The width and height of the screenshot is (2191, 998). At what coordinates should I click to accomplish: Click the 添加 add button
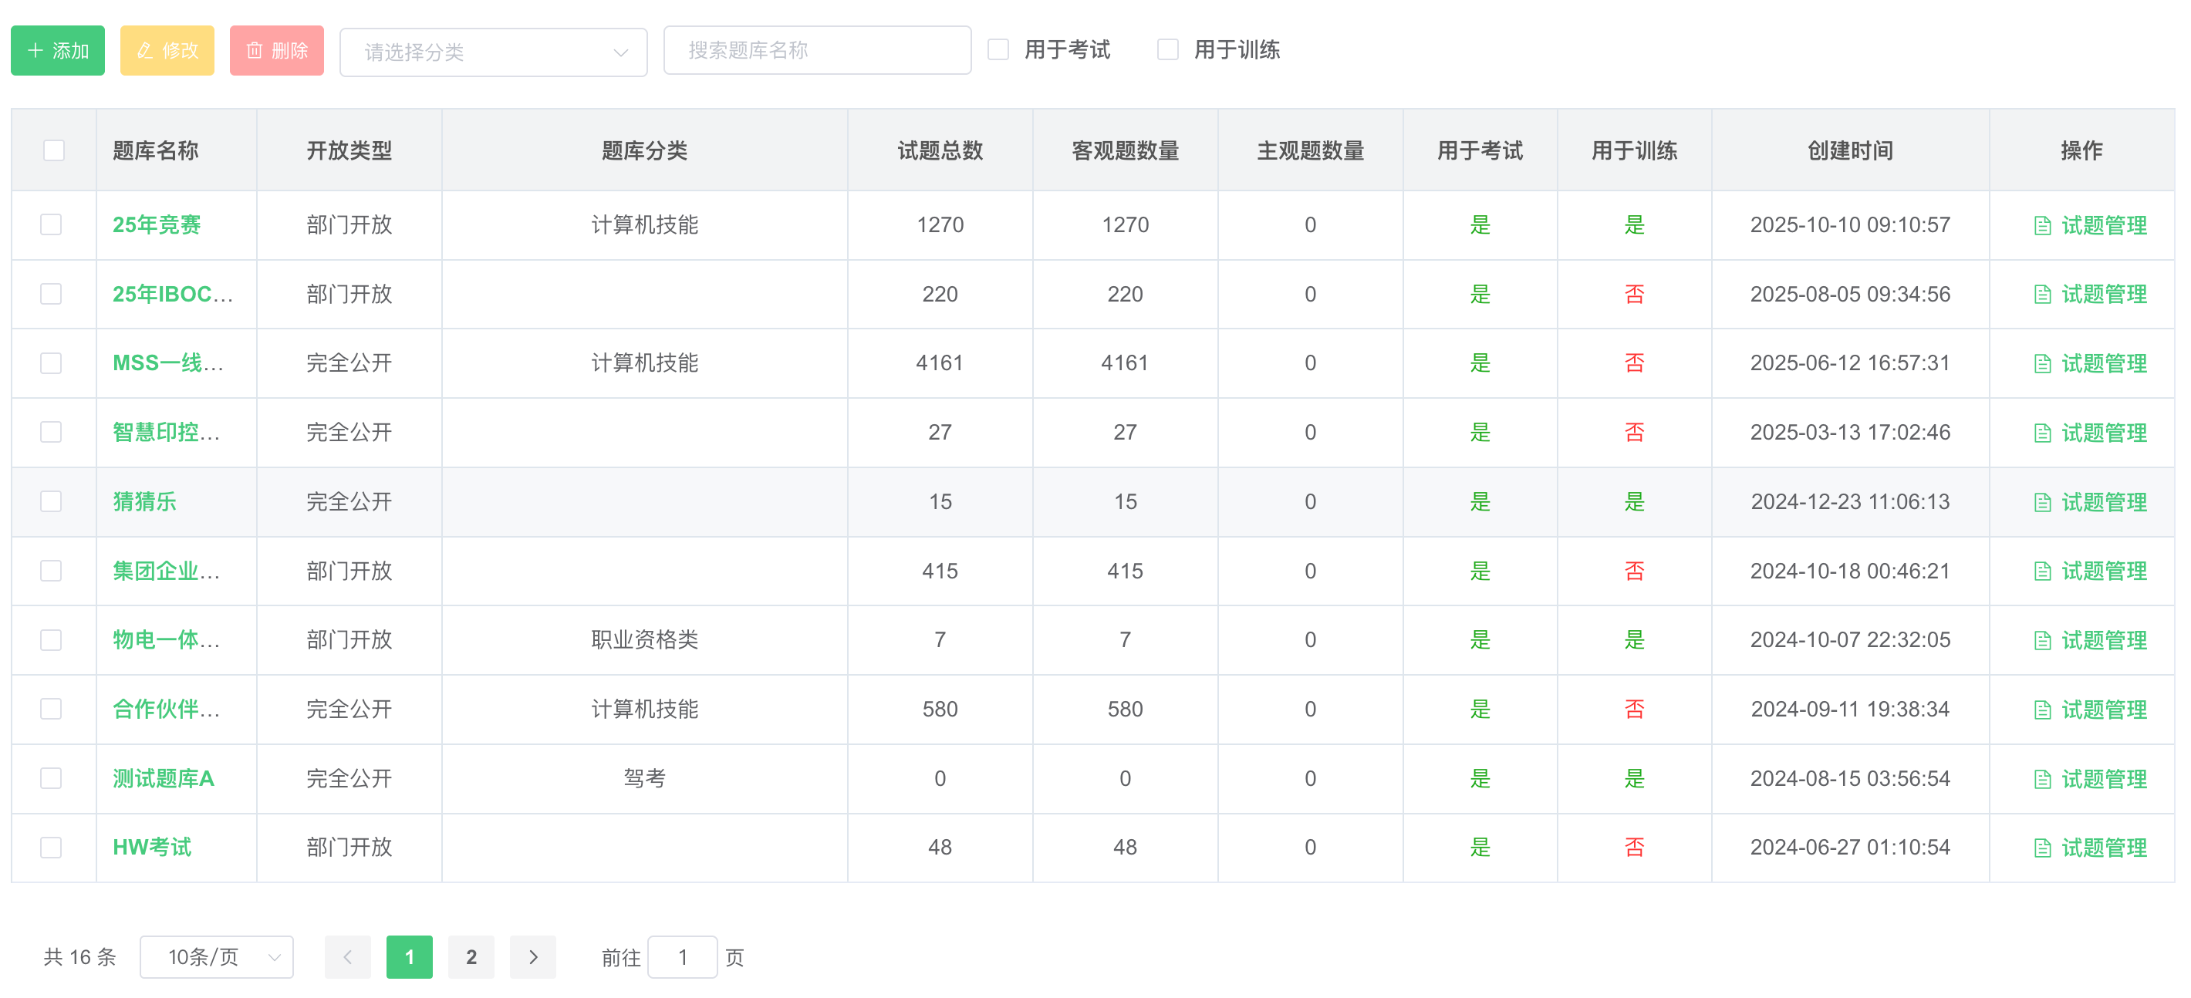(x=58, y=51)
